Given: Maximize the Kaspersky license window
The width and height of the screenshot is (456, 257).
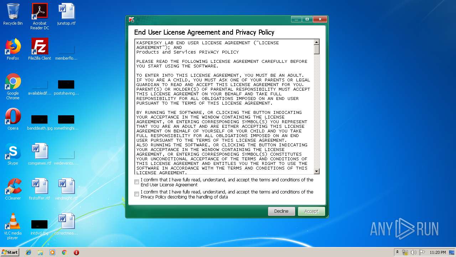Looking at the screenshot, I should click(x=307, y=19).
